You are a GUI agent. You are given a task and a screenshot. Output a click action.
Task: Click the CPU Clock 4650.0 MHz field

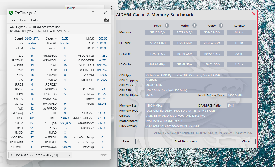(x=199, y=86)
